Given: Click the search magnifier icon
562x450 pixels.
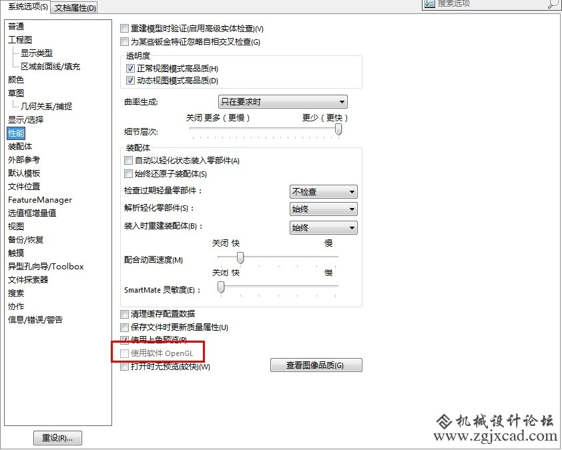Looking at the screenshot, I should coord(554,3).
